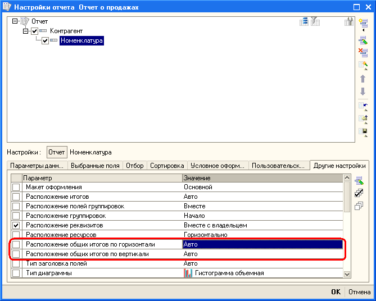Click the Отмена button
This screenshot has width=376, height=301.
(359, 292)
